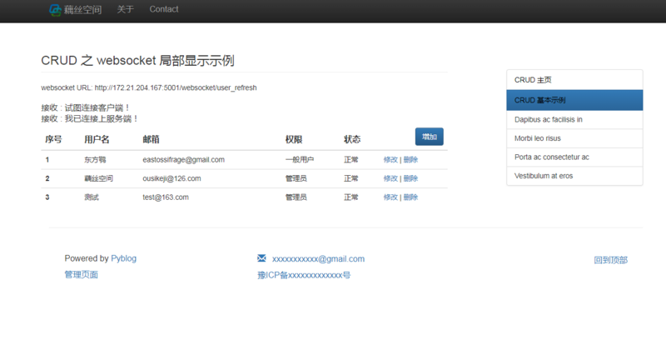666x340 pixels.
Task: Click the 邮箱 column header
Action: coord(152,139)
